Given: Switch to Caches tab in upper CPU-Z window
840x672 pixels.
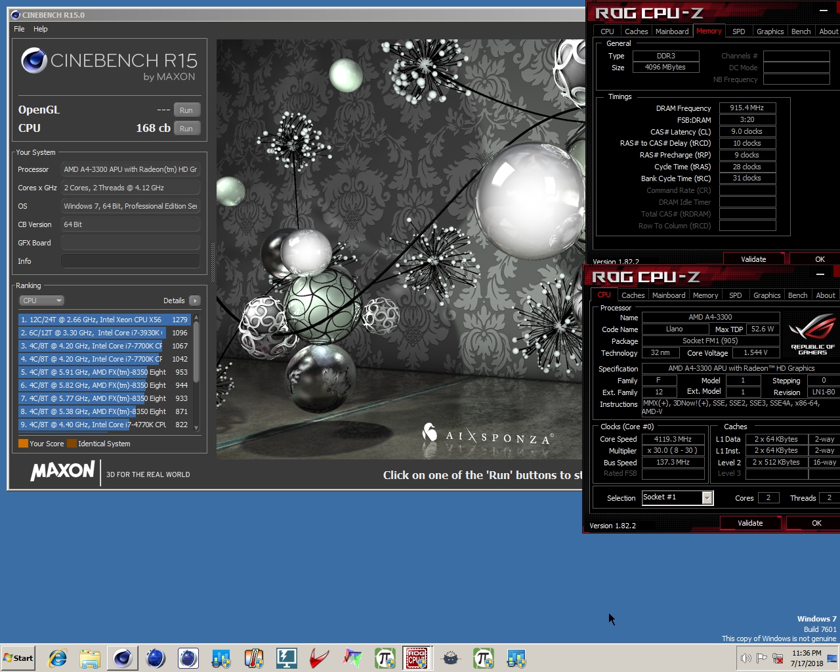Looking at the screenshot, I should coord(636,31).
